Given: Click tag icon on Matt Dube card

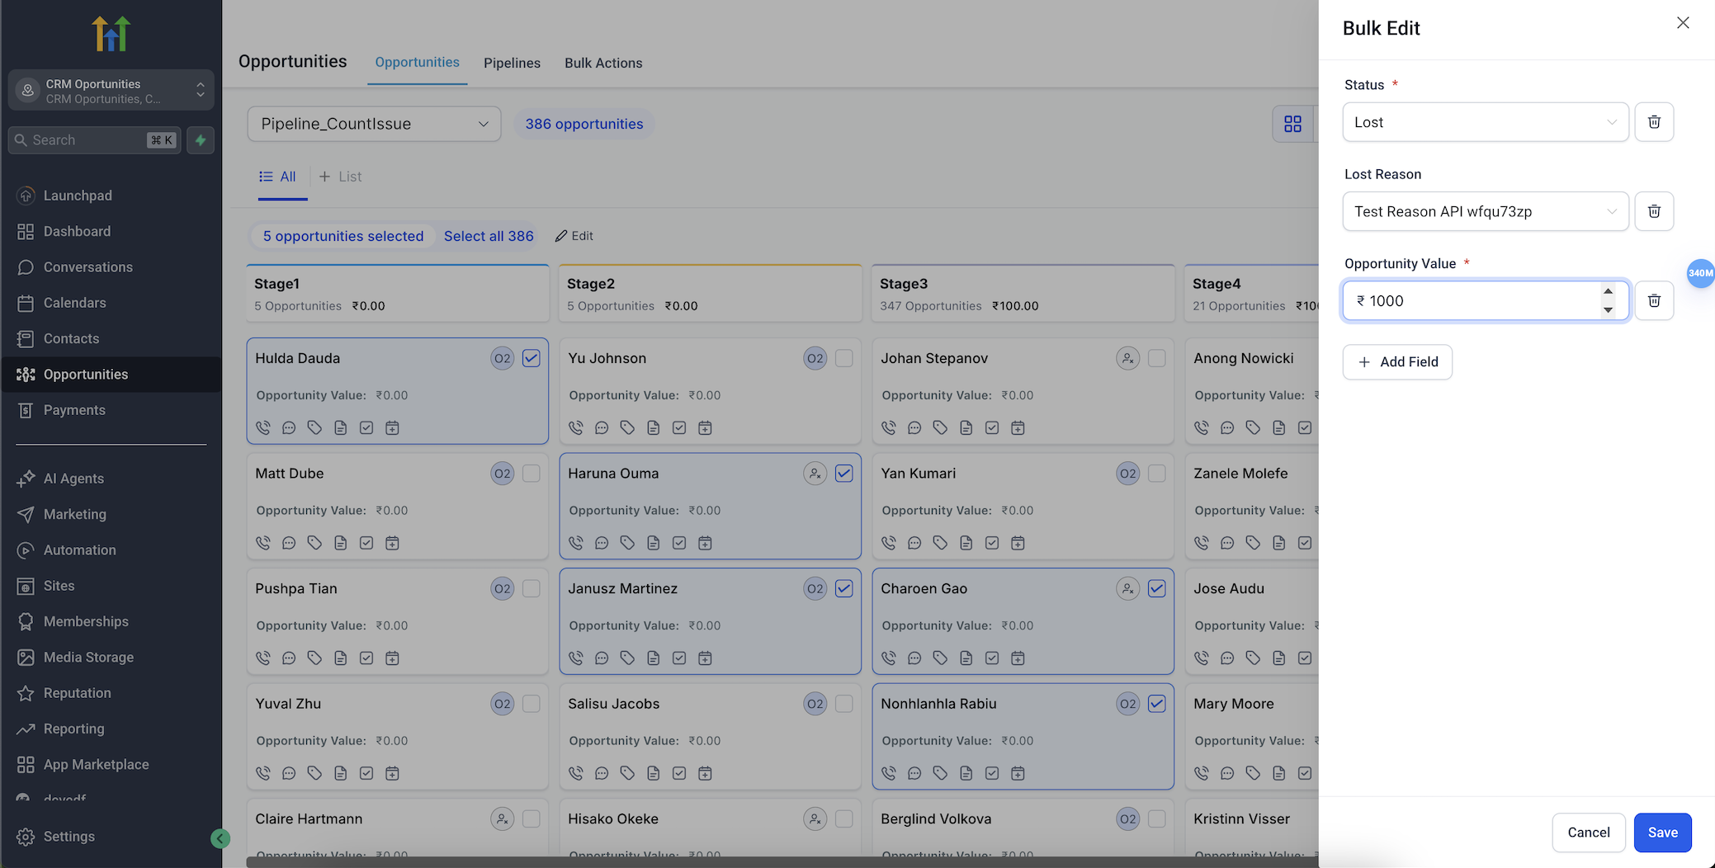Looking at the screenshot, I should pyautogui.click(x=314, y=543).
